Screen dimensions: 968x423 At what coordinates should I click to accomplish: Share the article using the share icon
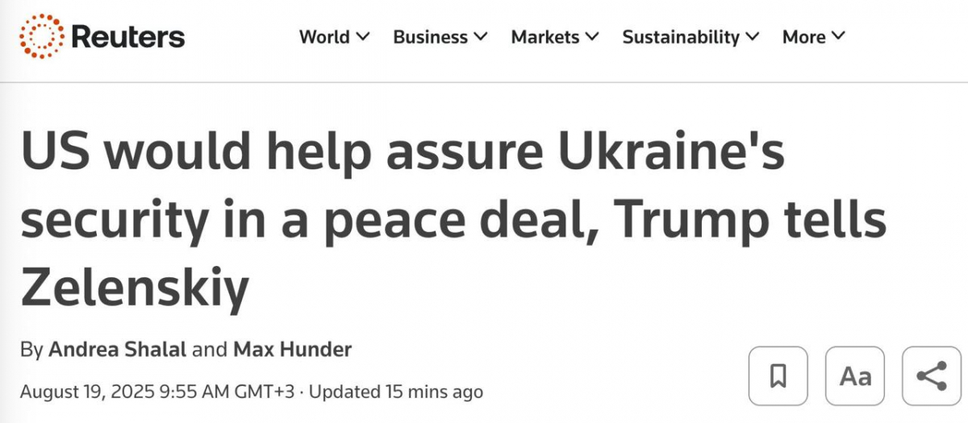pos(932,376)
